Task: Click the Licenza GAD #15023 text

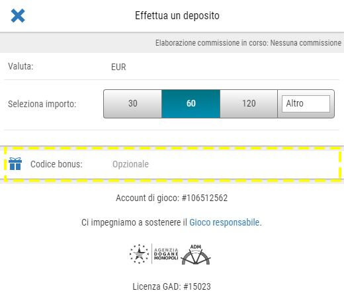Action: coord(171,286)
